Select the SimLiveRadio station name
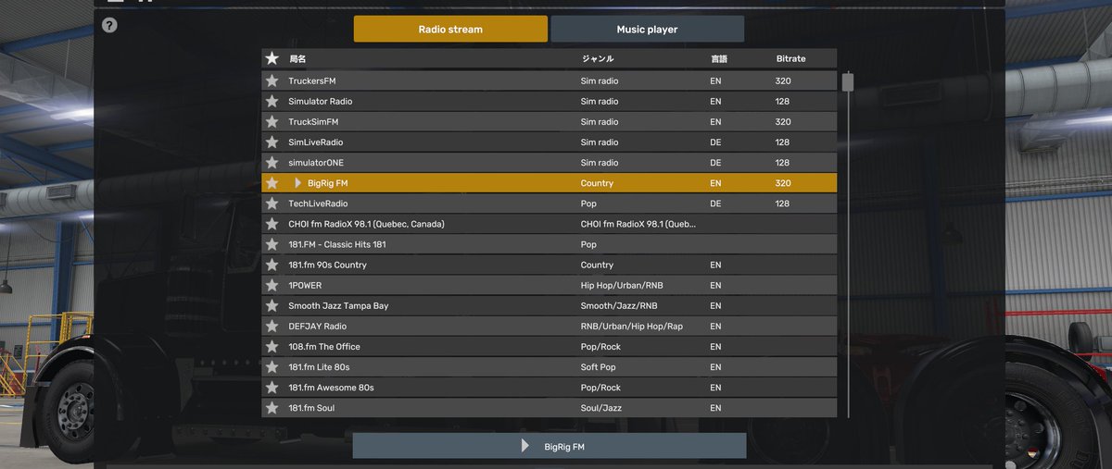This screenshot has width=1112, height=469. coord(315,142)
